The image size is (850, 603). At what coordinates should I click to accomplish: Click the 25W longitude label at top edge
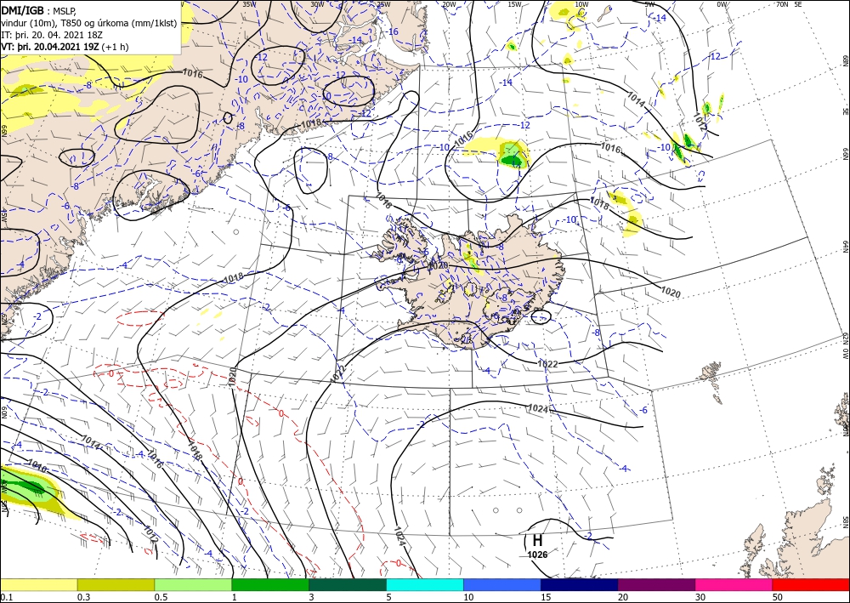(x=383, y=4)
